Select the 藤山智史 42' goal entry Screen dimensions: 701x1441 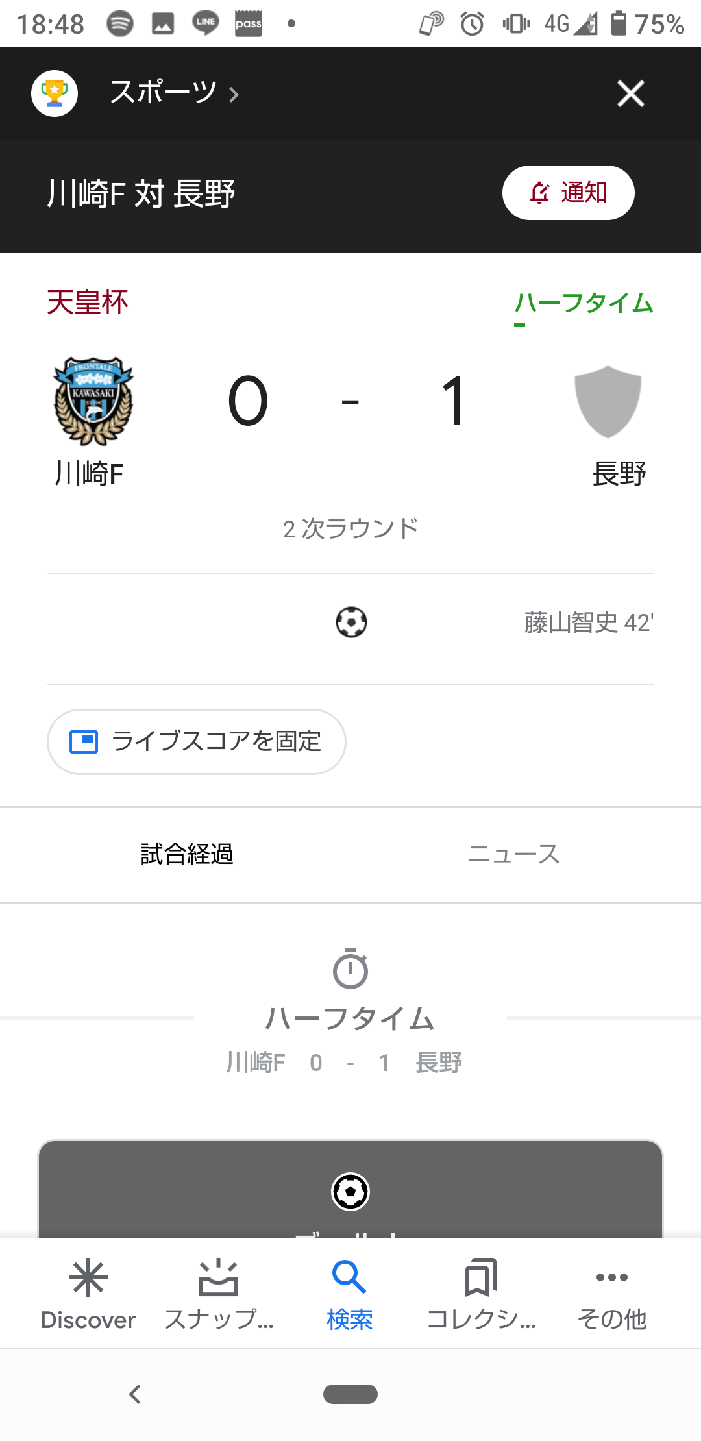point(588,622)
